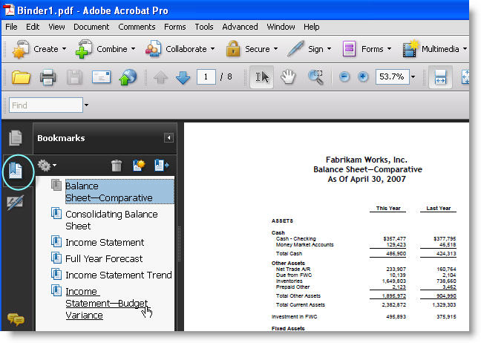Click the upload to web globe icon

click(x=128, y=77)
